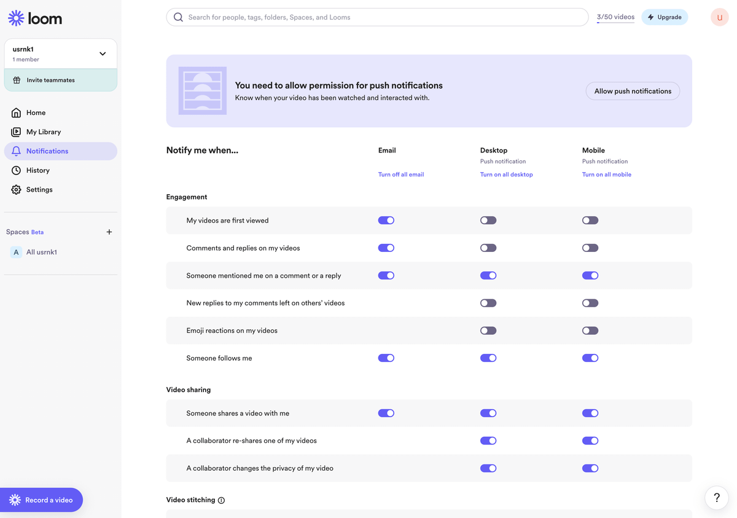Click 'Turn off all email' link

coord(401,175)
